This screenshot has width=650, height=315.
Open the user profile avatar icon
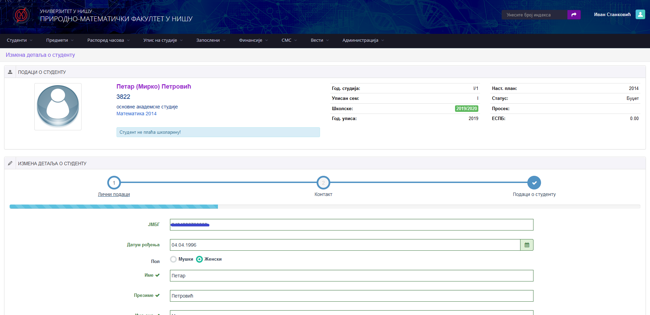[640, 14]
